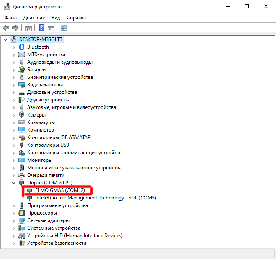Click the Процессоры chip icon
The height and width of the screenshot is (259, 276).
pos(22,213)
